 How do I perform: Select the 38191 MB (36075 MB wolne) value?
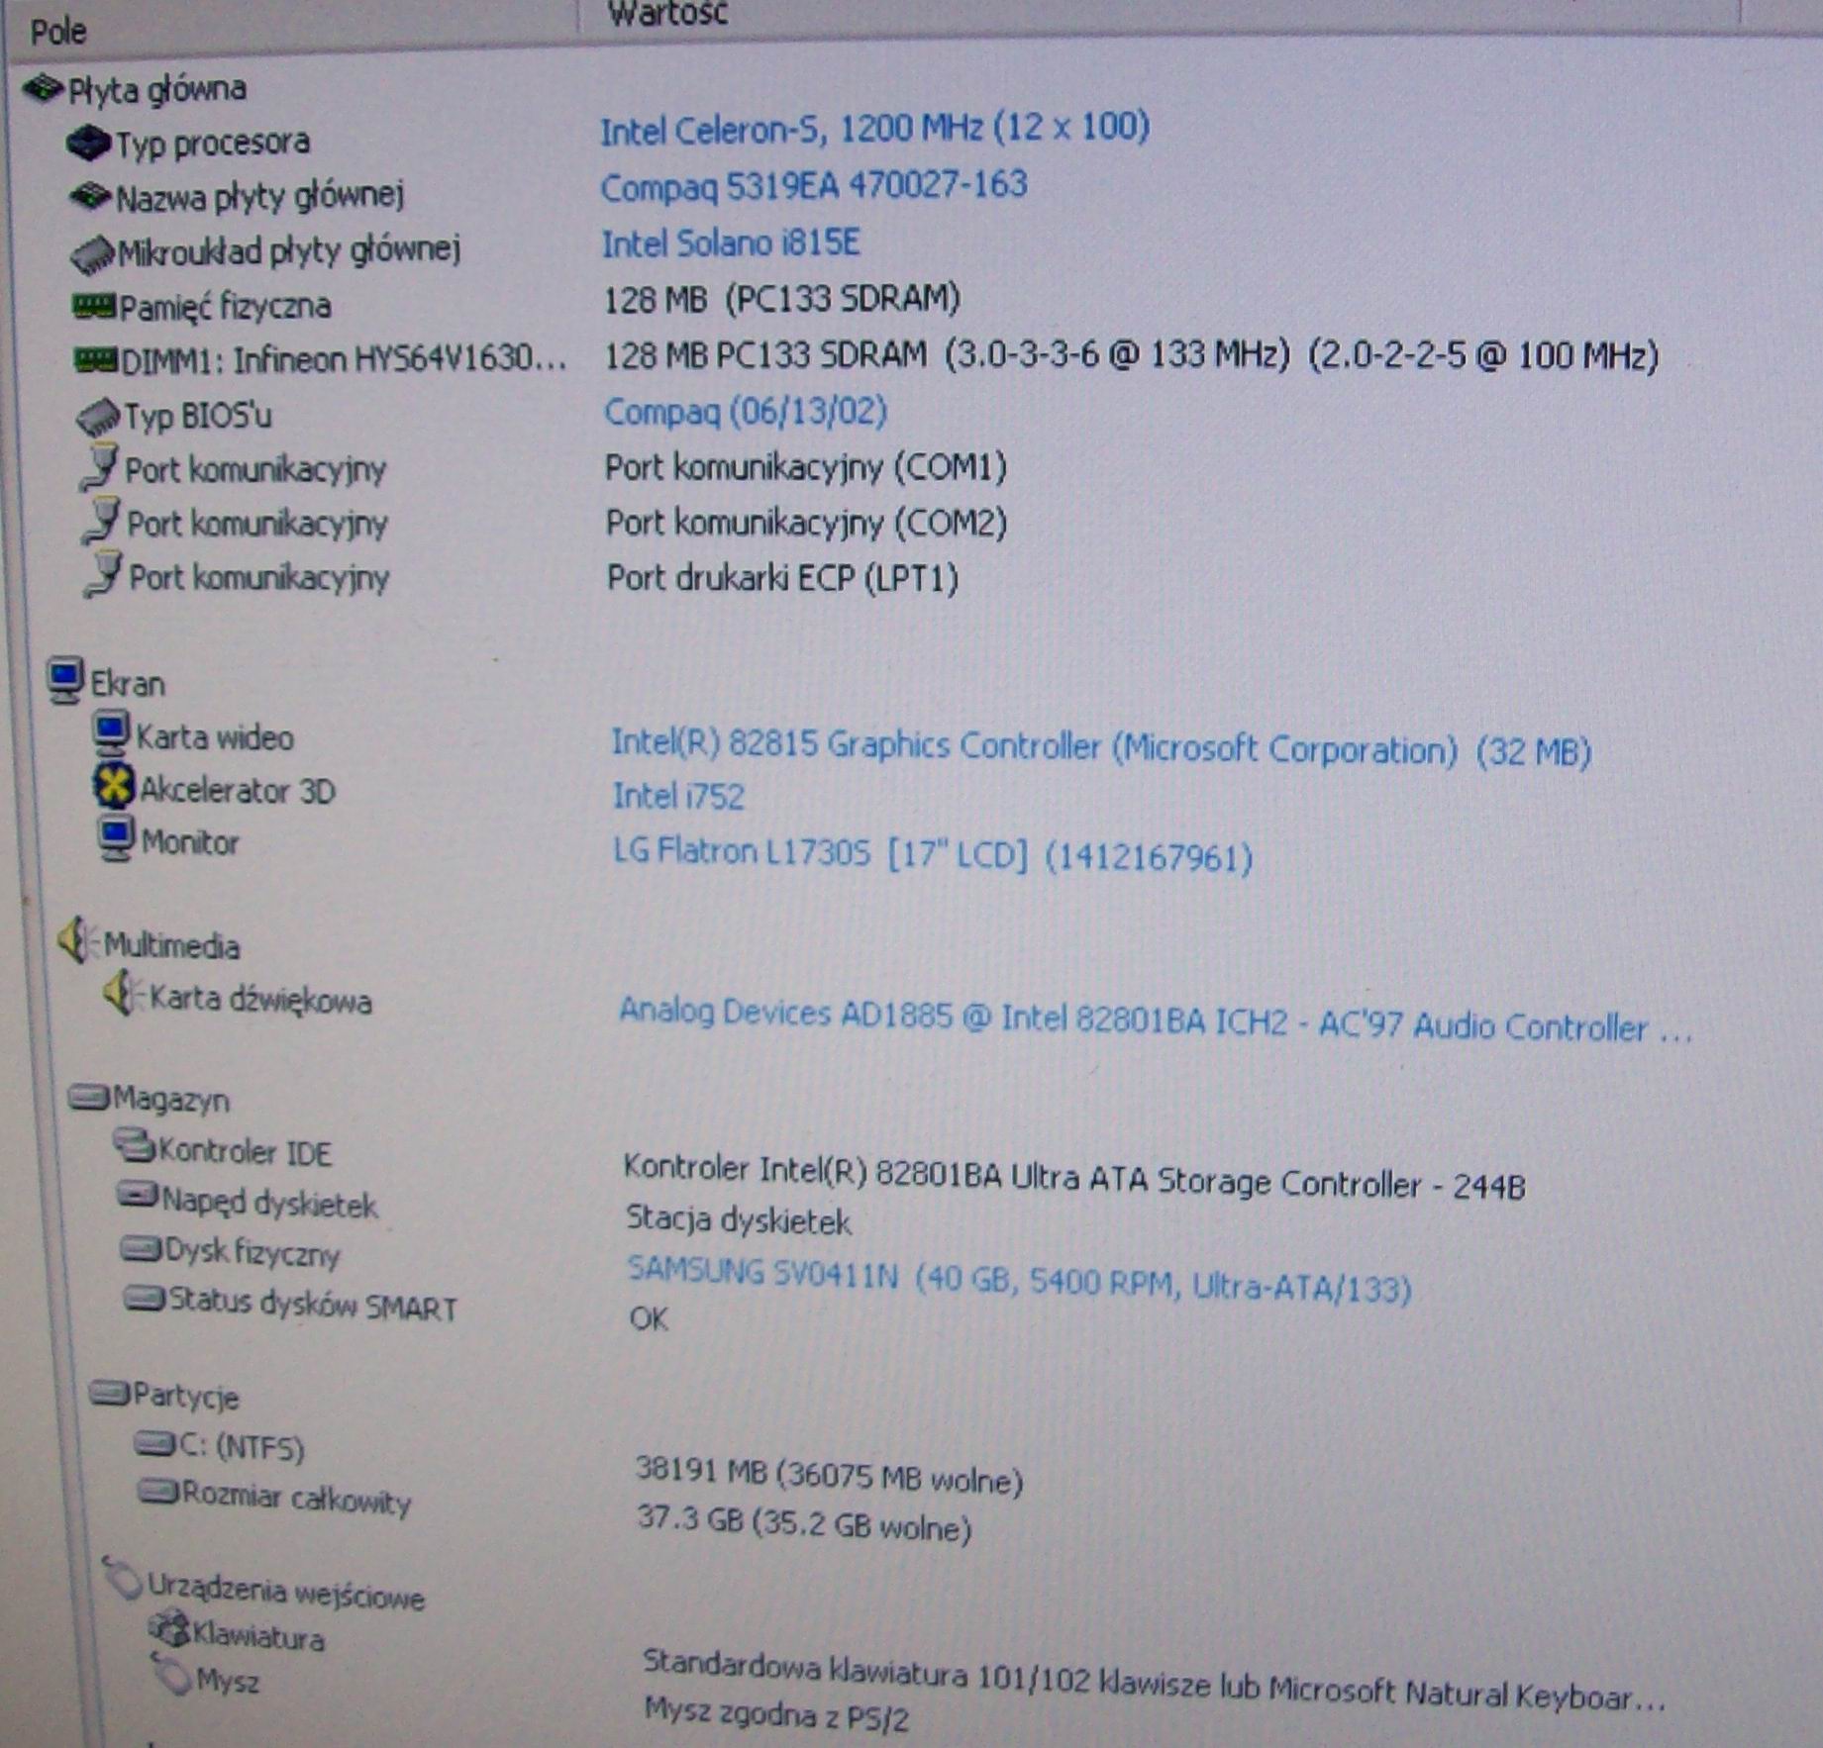pos(829,1474)
